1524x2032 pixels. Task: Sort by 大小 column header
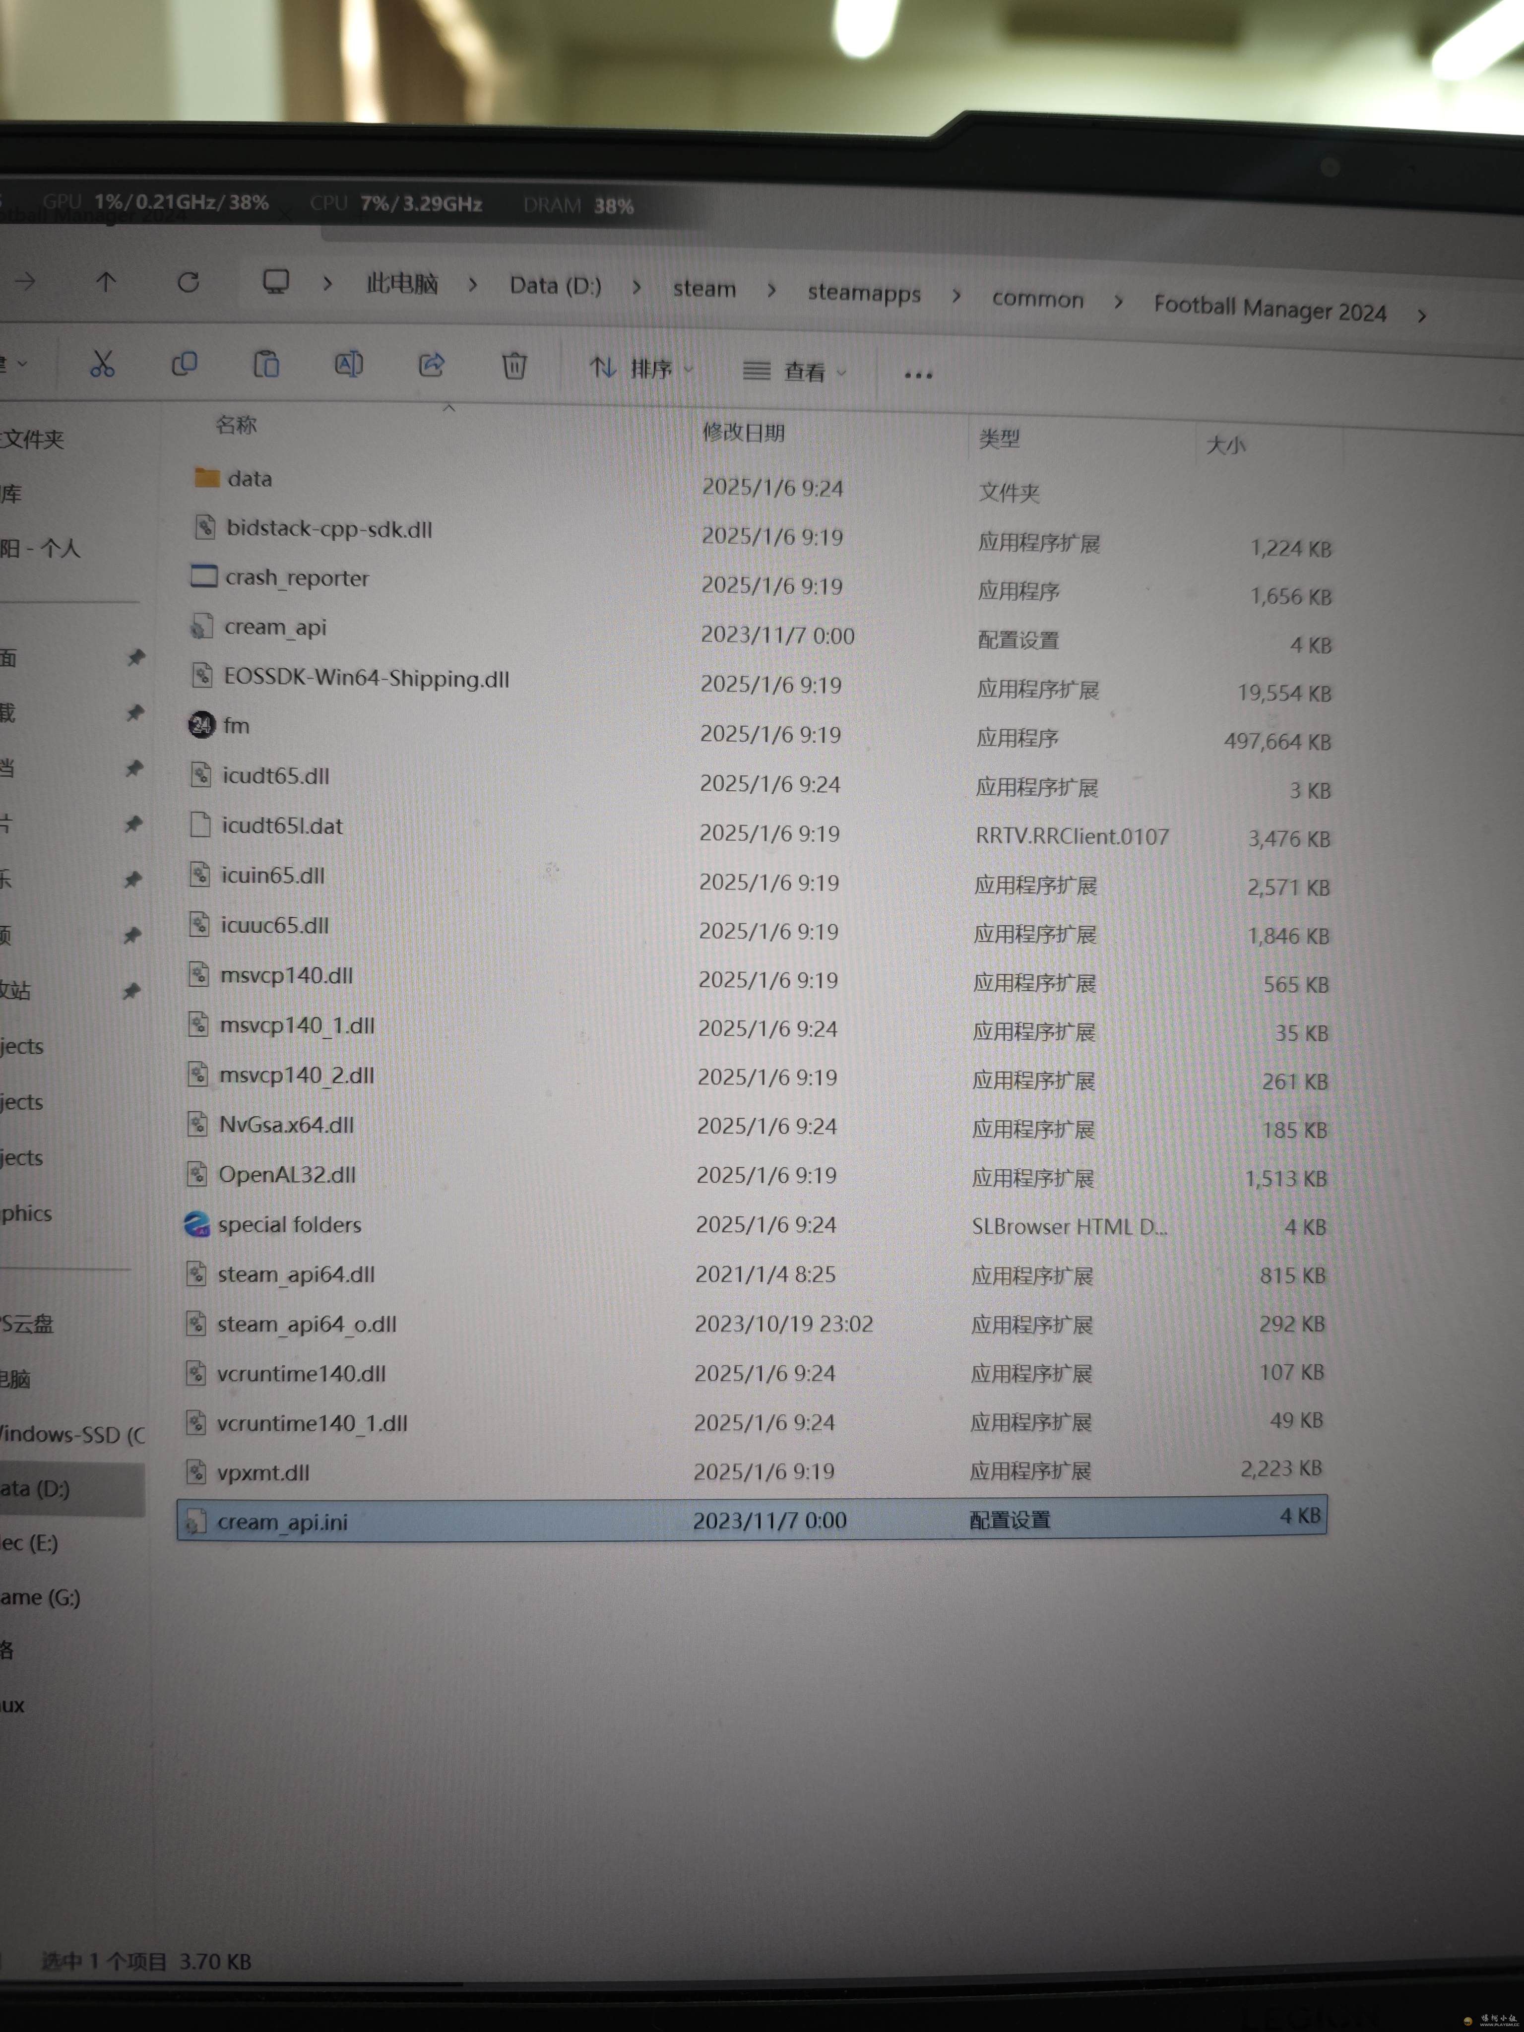pyautogui.click(x=1225, y=445)
